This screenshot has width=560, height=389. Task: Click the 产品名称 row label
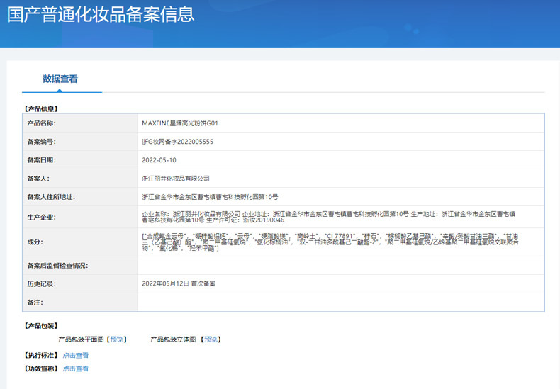[x=41, y=123]
